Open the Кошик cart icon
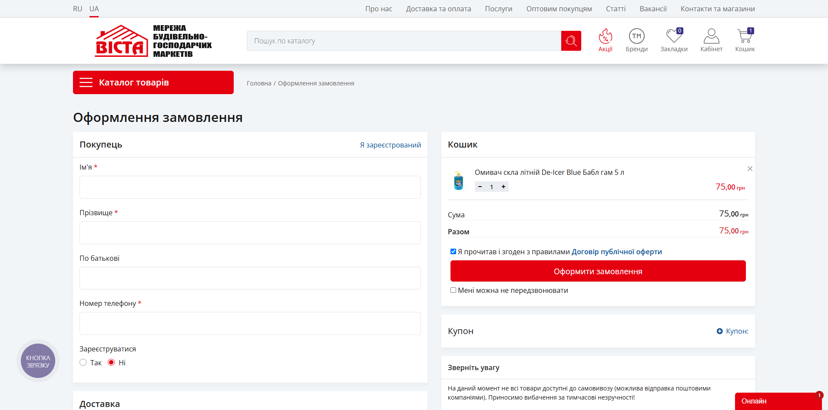This screenshot has width=828, height=410. pos(745,40)
